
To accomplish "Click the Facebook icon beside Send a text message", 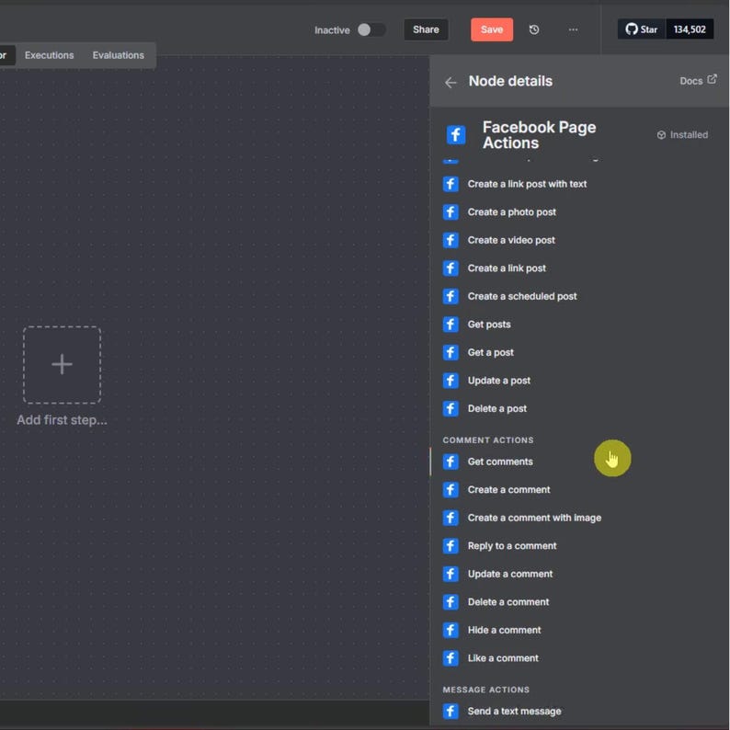I will coord(451,711).
